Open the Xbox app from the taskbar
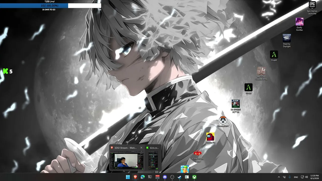Screen dimensions: 322x181 194,177
